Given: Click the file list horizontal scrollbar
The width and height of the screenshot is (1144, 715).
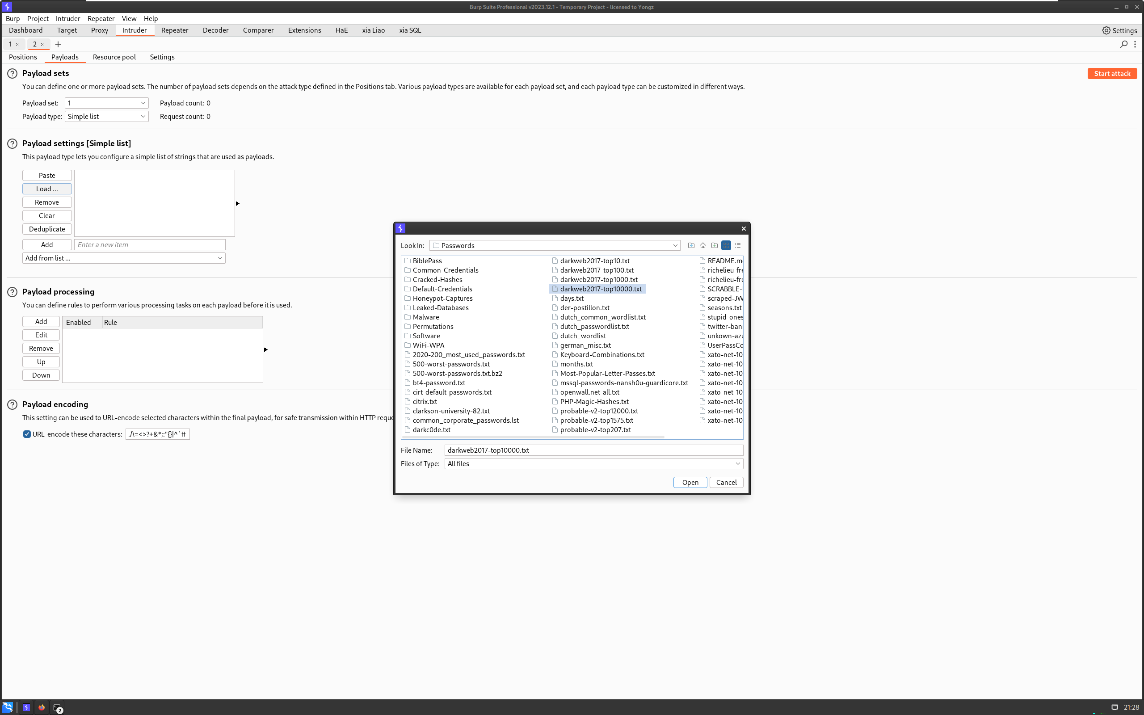Looking at the screenshot, I should click(x=533, y=437).
